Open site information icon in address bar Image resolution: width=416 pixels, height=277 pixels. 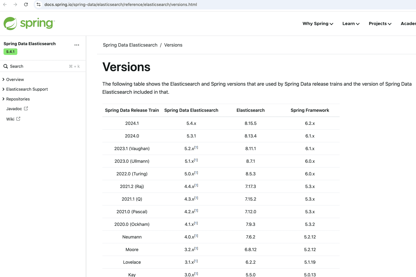click(x=39, y=4)
